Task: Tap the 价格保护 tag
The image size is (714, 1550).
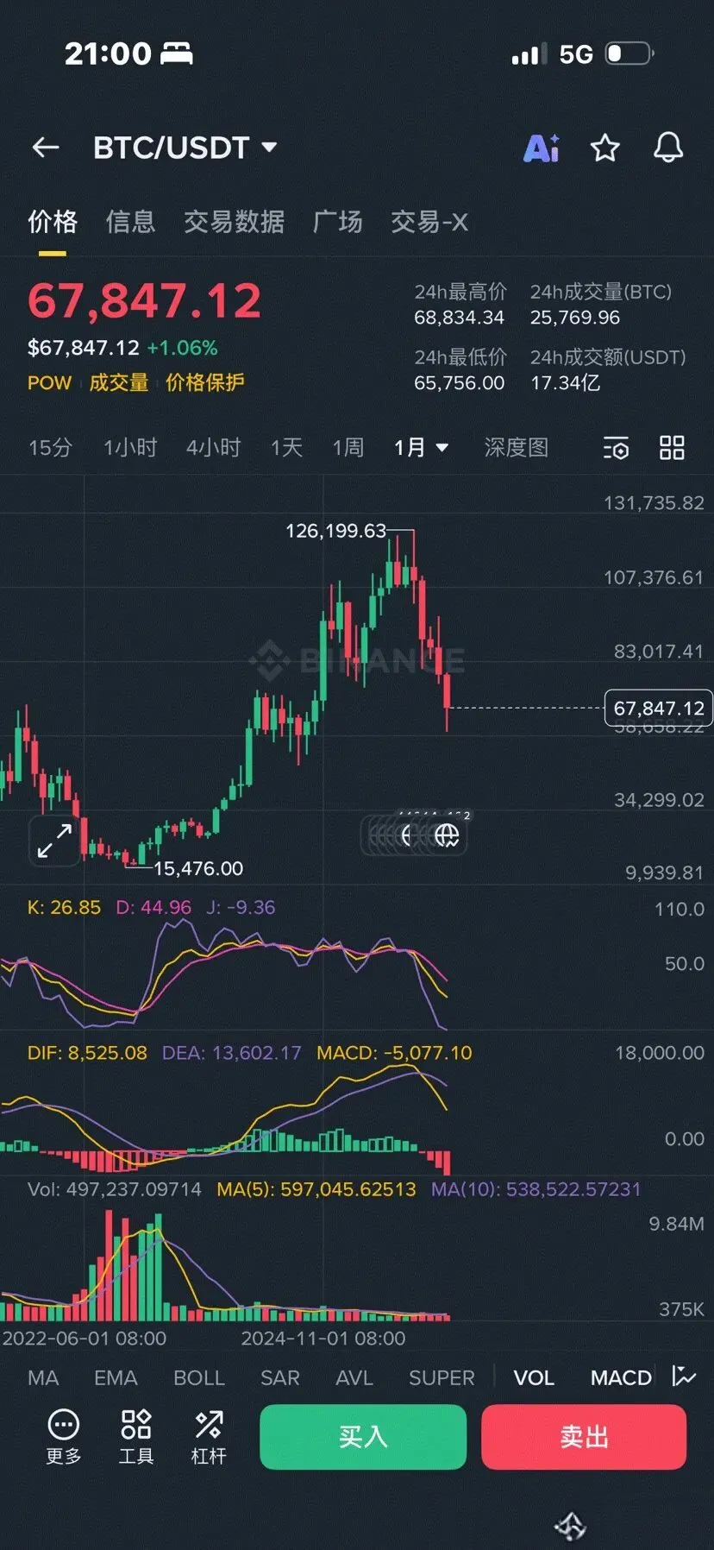Action: (x=205, y=382)
